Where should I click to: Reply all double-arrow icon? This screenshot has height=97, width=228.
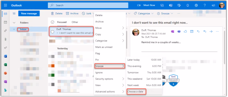(x=205, y=32)
